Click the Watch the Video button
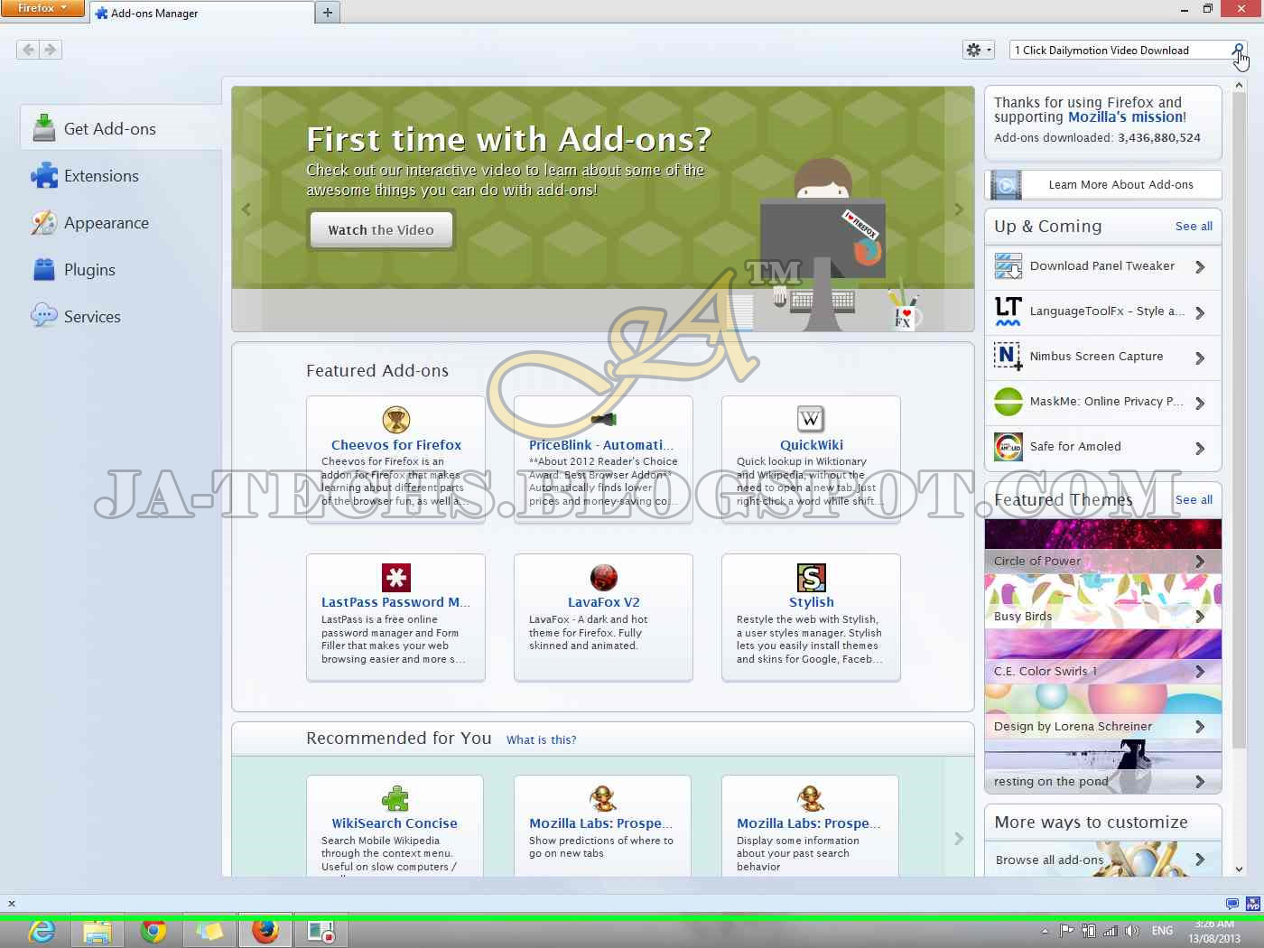1264x948 pixels. point(381,230)
